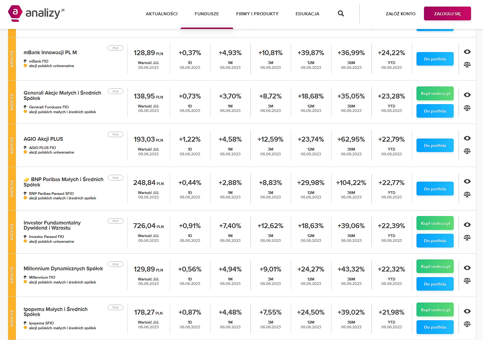Watch Ipopema Małych i Średnich eye icon
This screenshot has width=483, height=340.
pos(467,311)
